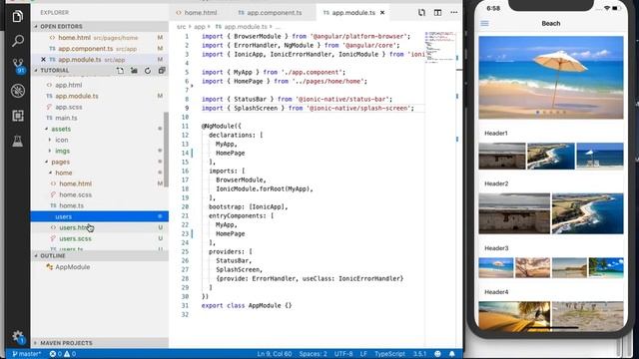The image size is (639, 359).
Task: Tap coastline thumbnail under Header2
Action: (588, 213)
